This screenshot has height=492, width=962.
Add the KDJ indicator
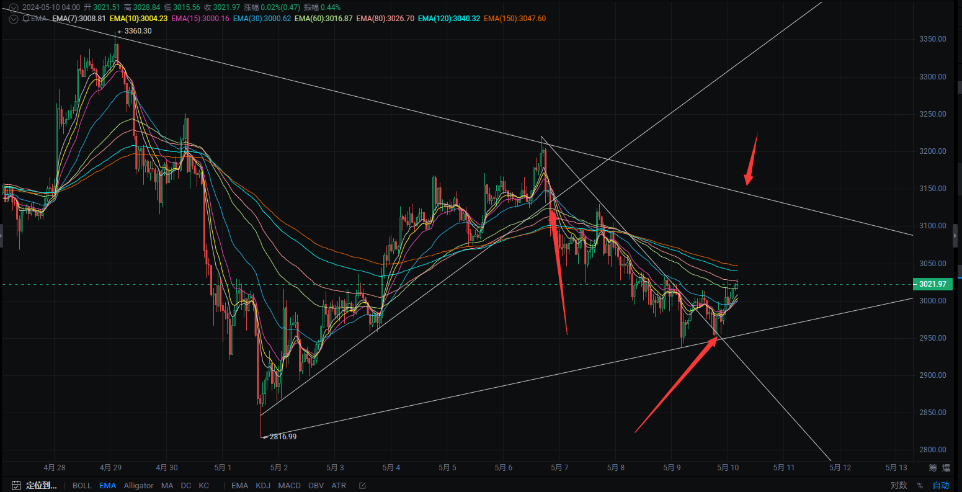point(262,485)
